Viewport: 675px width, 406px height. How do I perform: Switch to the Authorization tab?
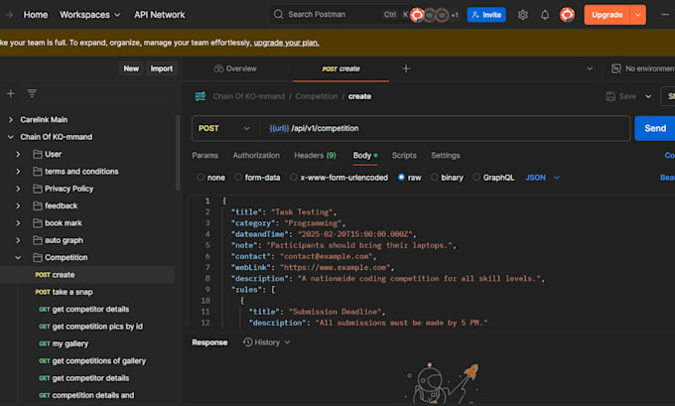click(x=256, y=155)
